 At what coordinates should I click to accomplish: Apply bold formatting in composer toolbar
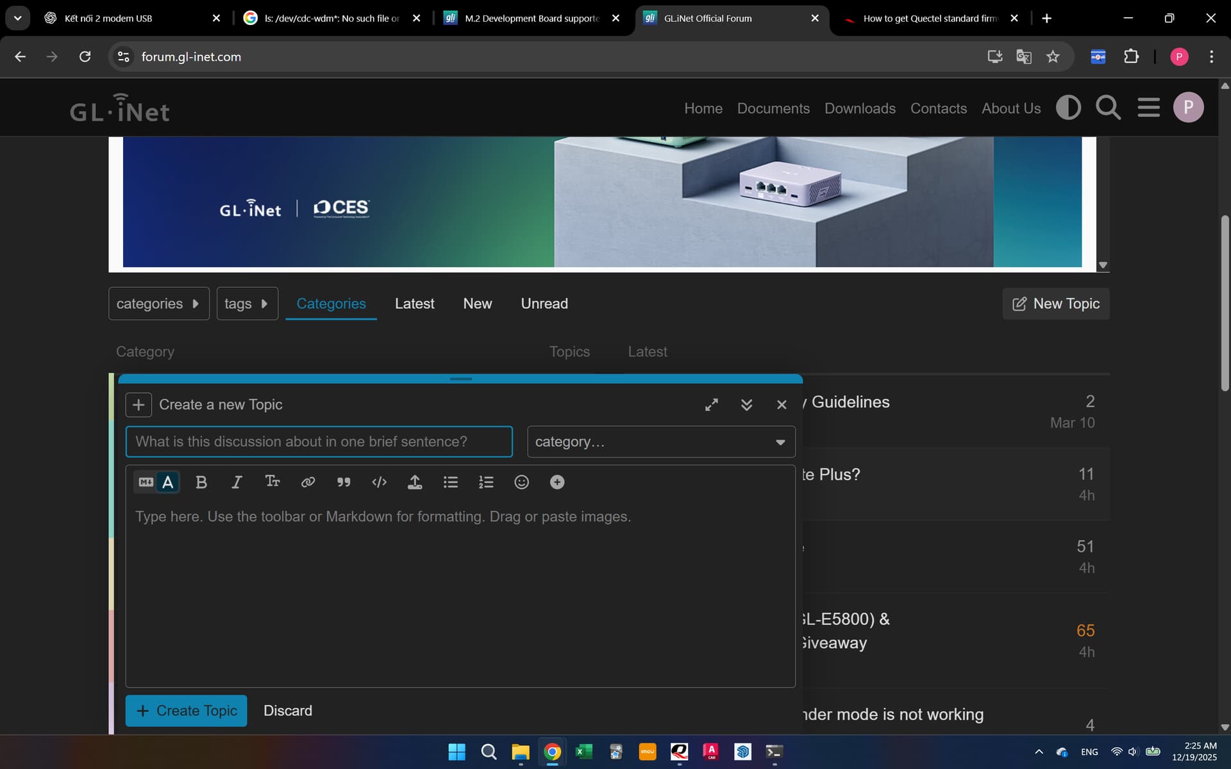[201, 483]
